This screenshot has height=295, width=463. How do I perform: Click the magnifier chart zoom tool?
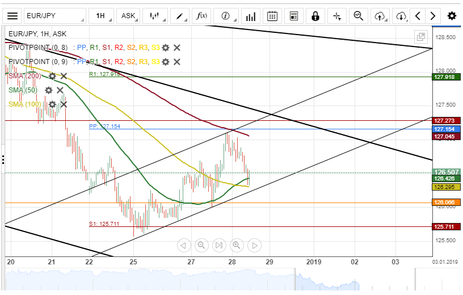coord(359,16)
